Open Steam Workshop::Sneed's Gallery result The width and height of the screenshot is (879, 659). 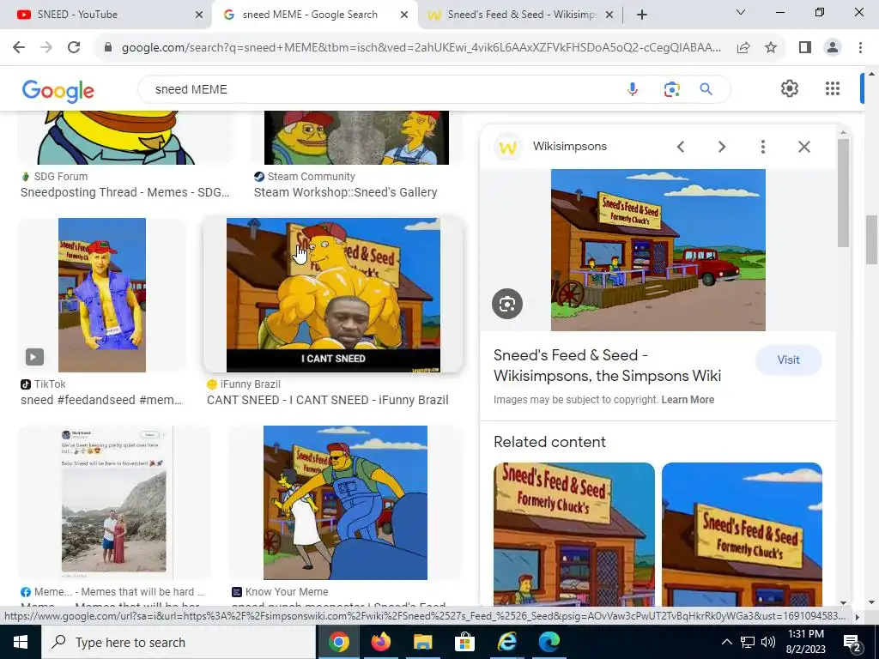coord(345,192)
